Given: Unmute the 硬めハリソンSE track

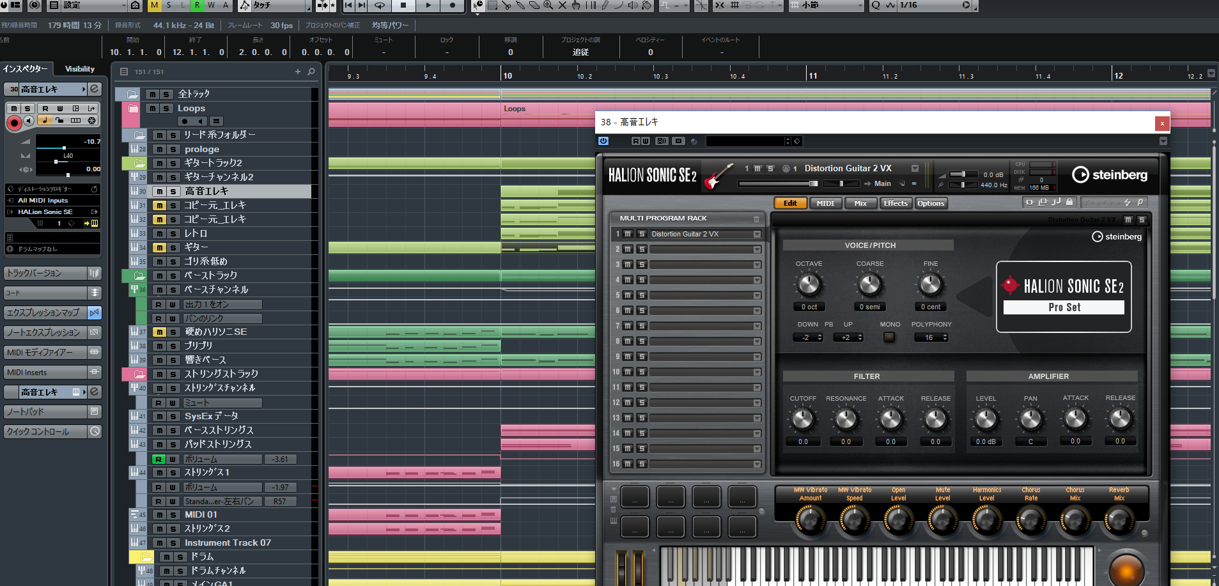Looking at the screenshot, I should click(159, 332).
